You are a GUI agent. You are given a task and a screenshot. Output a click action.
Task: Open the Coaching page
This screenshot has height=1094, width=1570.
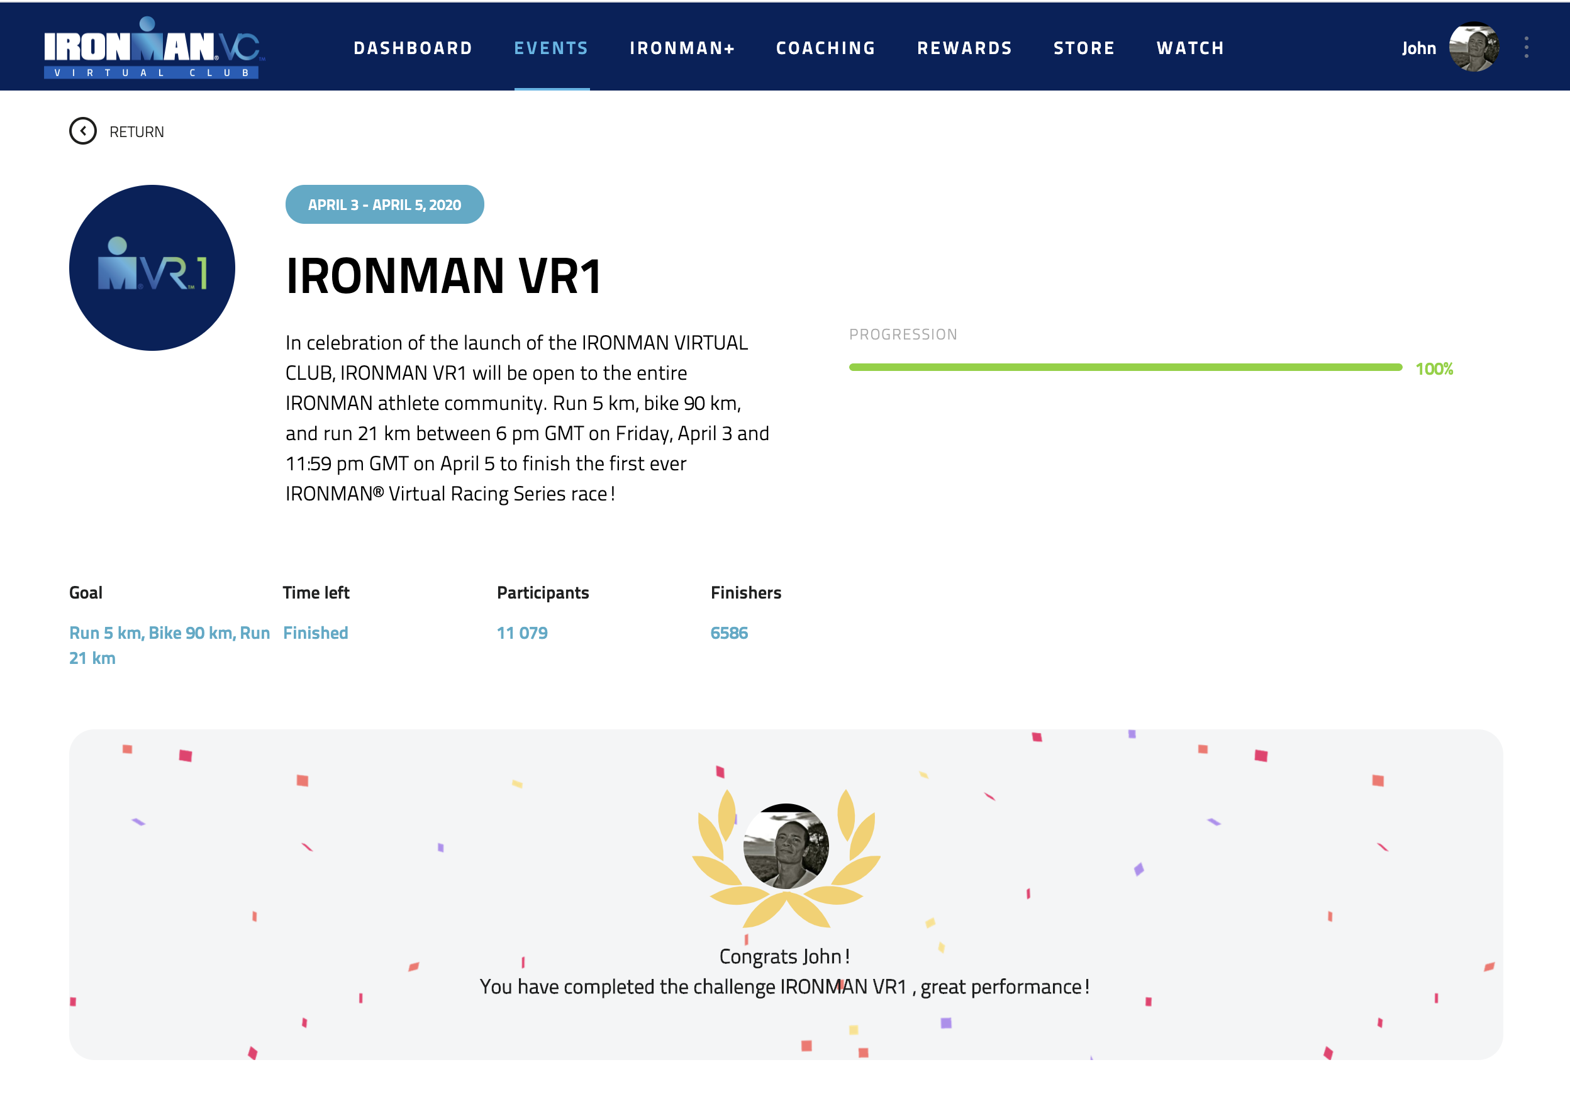825,48
